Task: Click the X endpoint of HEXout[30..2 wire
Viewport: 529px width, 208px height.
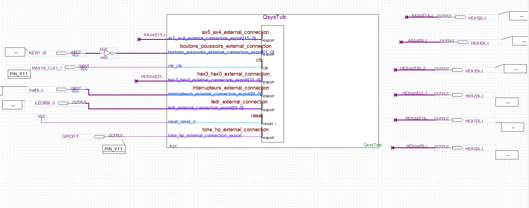Action: [395, 70]
